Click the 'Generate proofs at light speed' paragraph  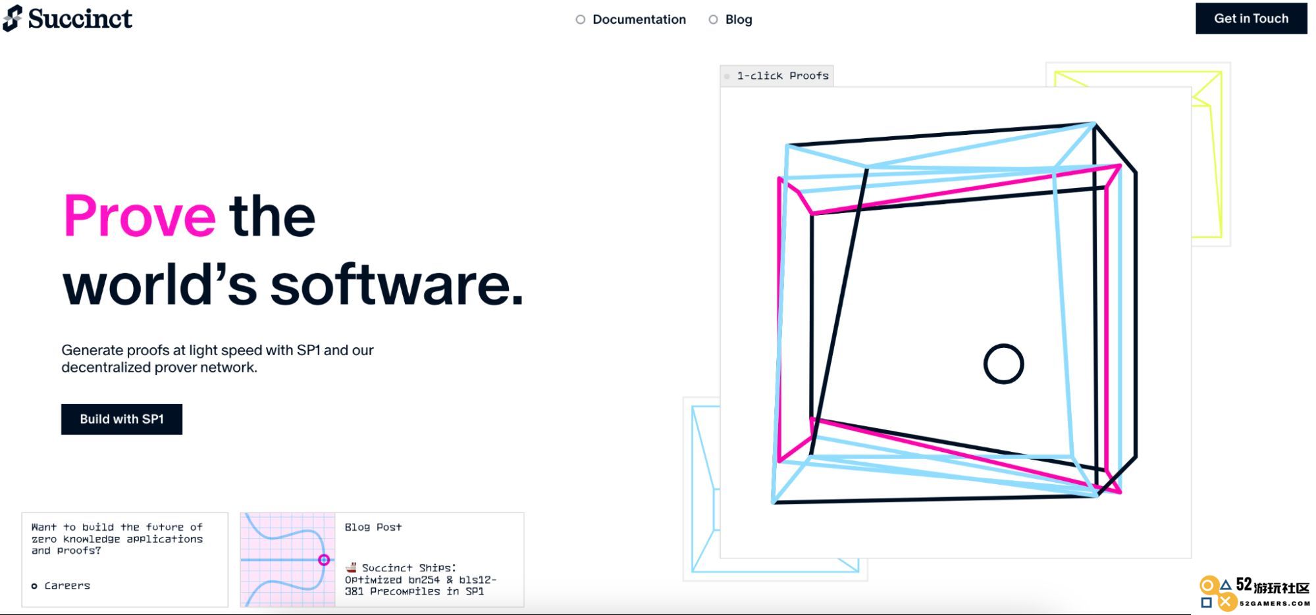(217, 358)
